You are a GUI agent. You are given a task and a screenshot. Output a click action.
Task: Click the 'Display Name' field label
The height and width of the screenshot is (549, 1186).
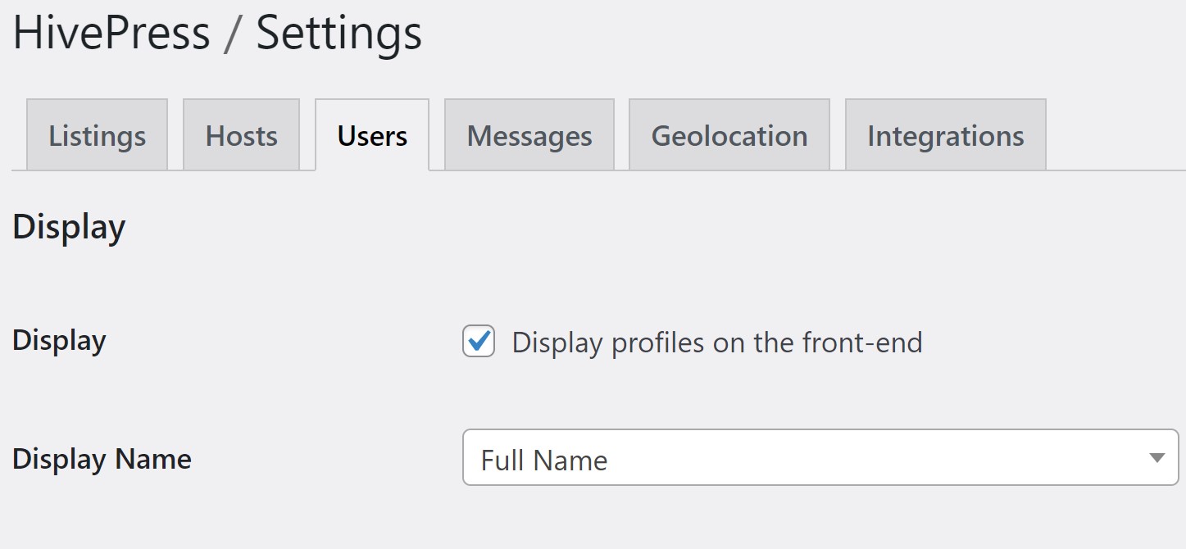102,459
